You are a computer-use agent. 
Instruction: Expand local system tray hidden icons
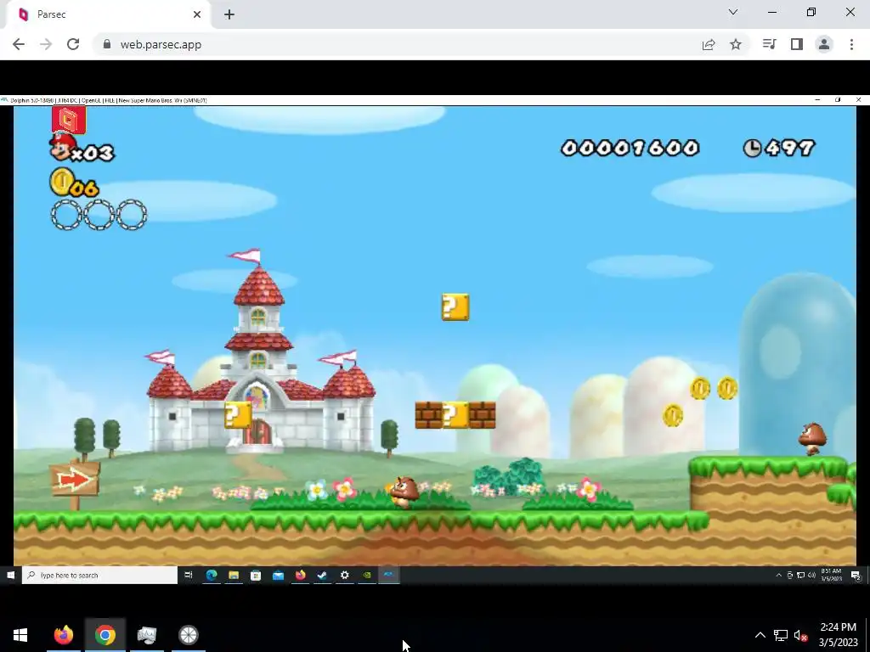760,635
